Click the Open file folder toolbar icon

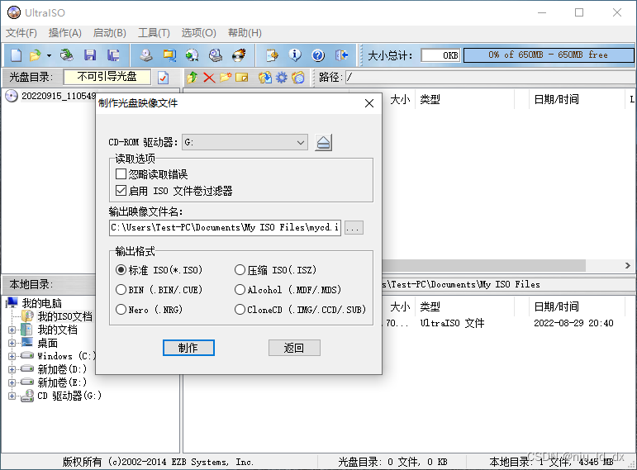36,55
